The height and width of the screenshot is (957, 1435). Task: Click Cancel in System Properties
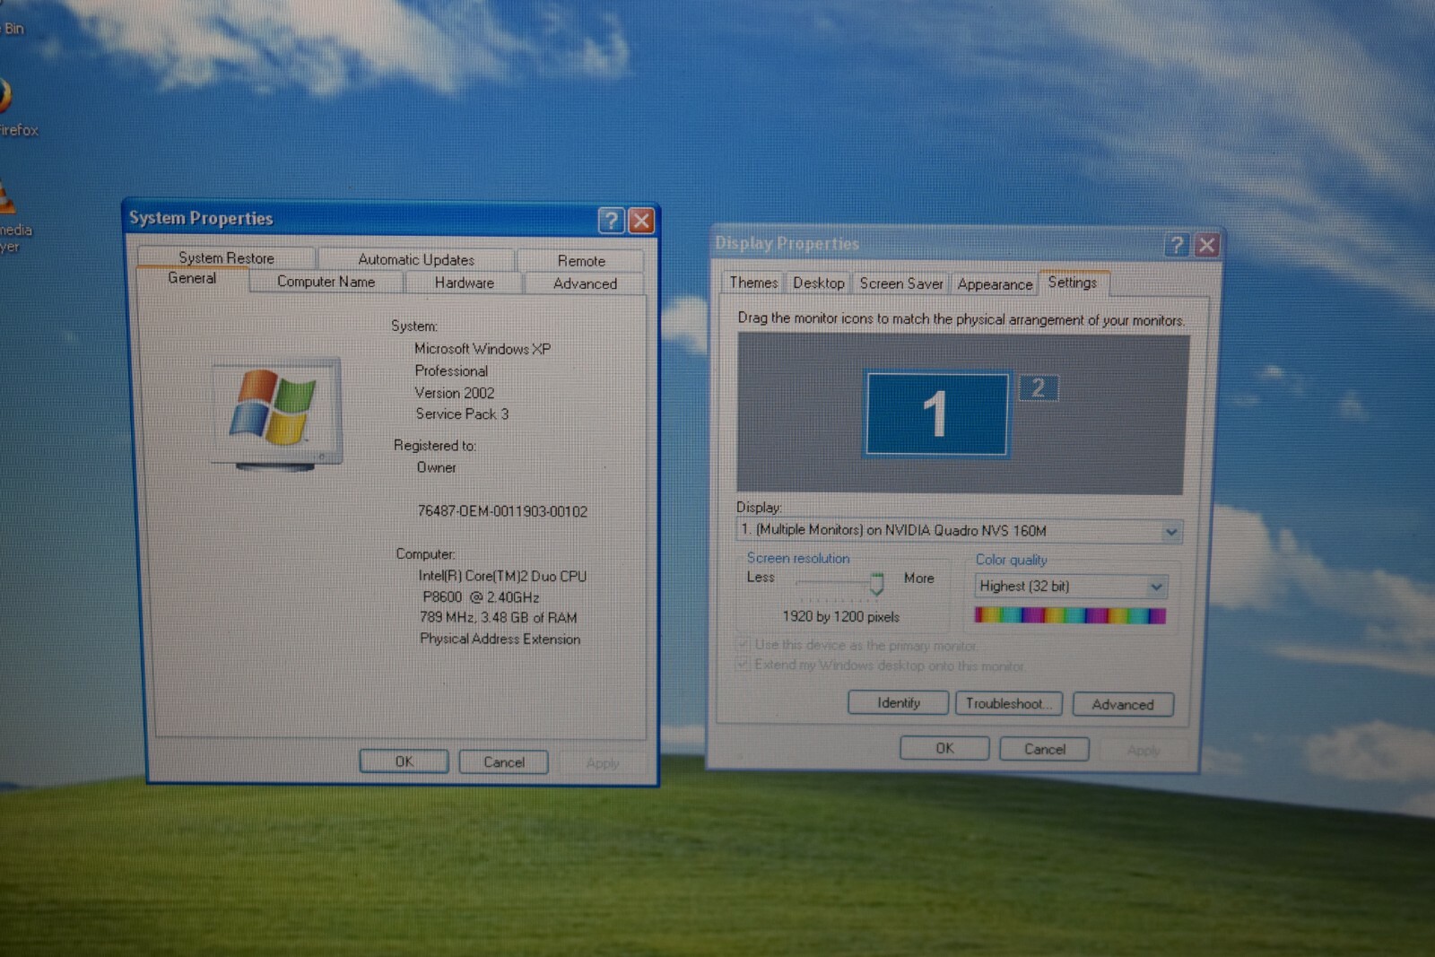point(504,762)
